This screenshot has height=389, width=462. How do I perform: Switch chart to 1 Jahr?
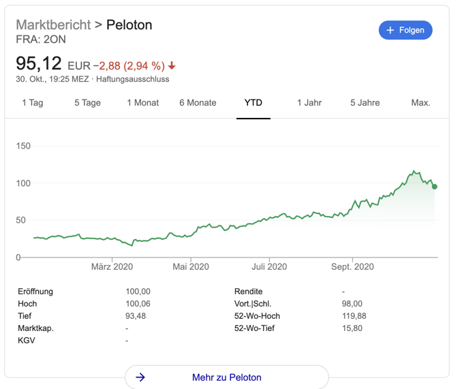coord(309,103)
